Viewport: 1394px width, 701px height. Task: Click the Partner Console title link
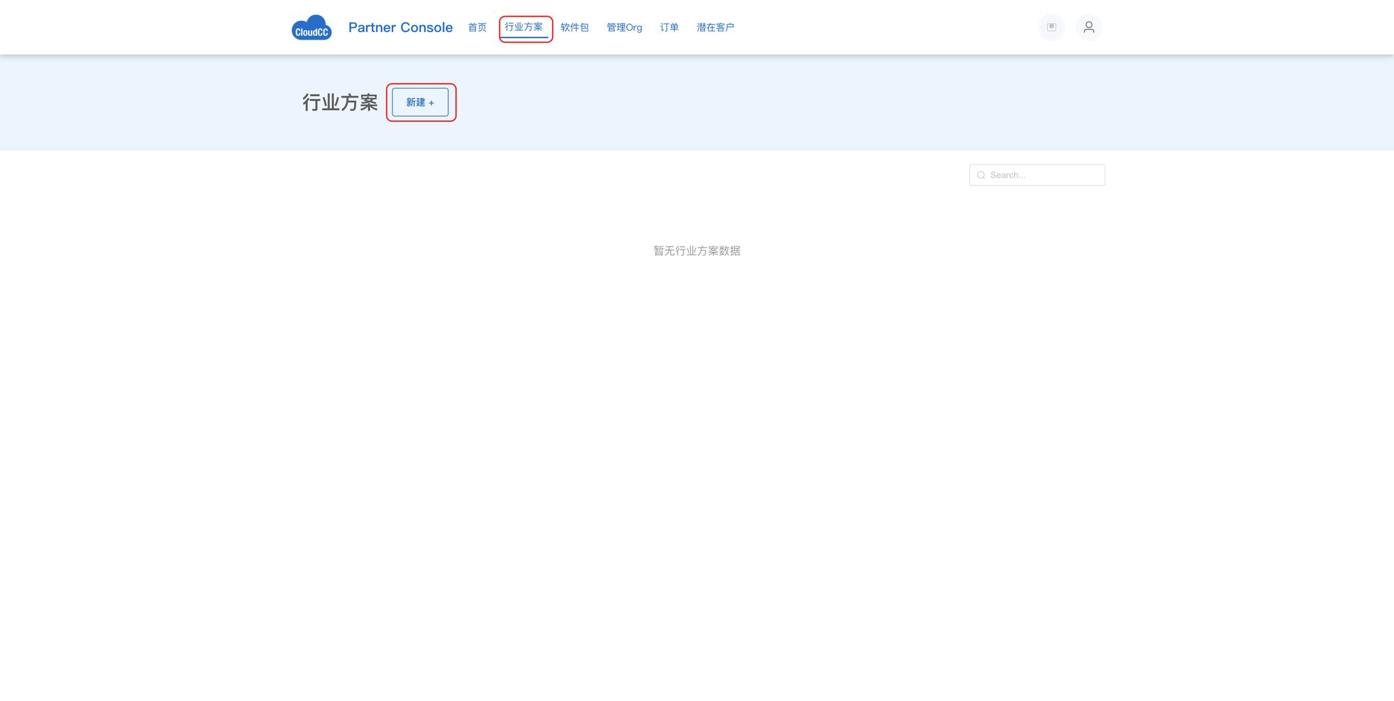click(400, 28)
